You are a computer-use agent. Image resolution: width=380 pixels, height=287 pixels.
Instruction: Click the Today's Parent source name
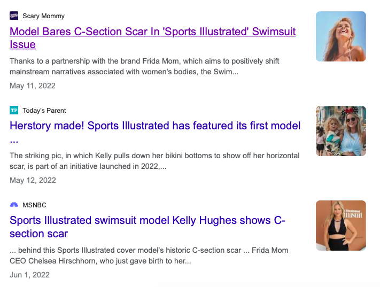click(44, 111)
